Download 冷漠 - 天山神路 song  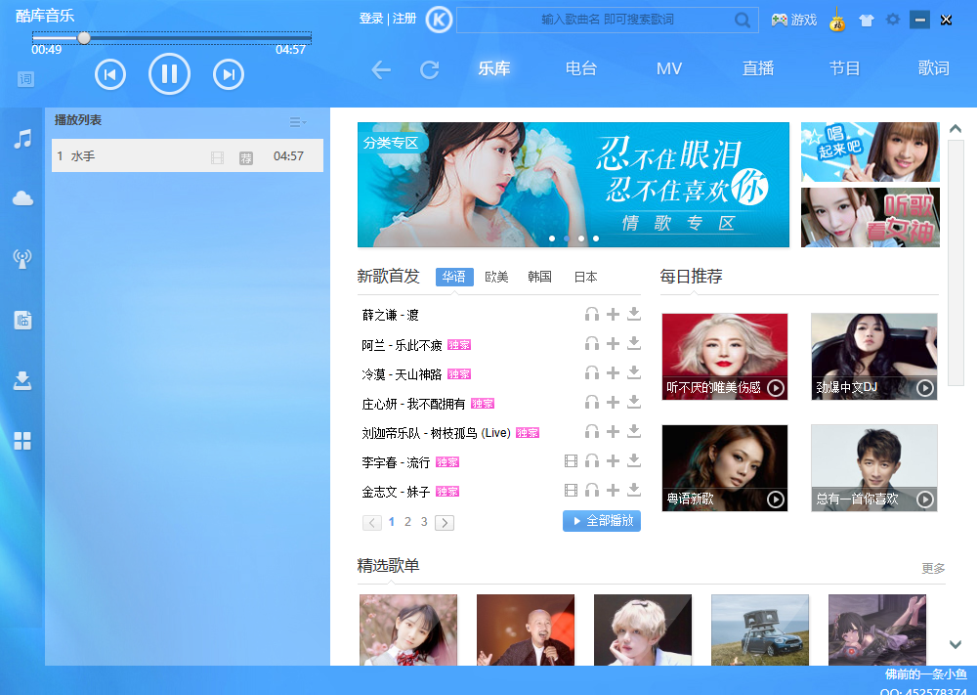(634, 372)
